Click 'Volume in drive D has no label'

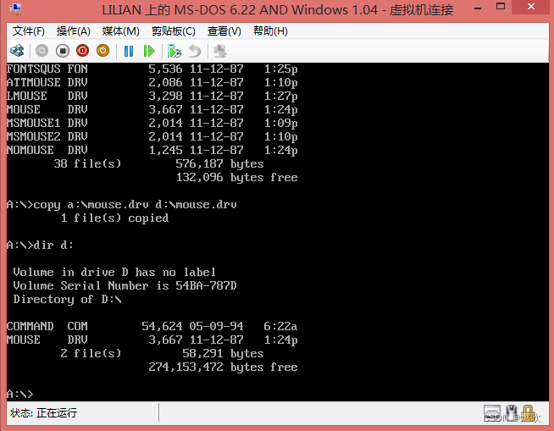click(x=114, y=272)
